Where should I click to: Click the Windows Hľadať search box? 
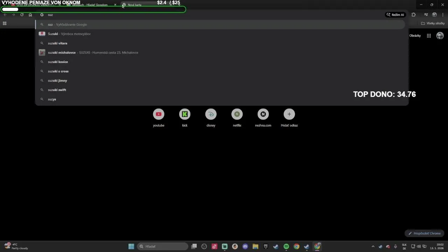point(162,246)
